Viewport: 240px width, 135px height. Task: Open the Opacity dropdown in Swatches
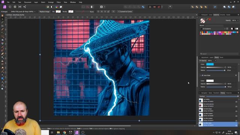238,20
